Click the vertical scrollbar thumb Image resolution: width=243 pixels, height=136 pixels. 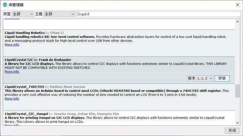pyautogui.click(x=237, y=91)
